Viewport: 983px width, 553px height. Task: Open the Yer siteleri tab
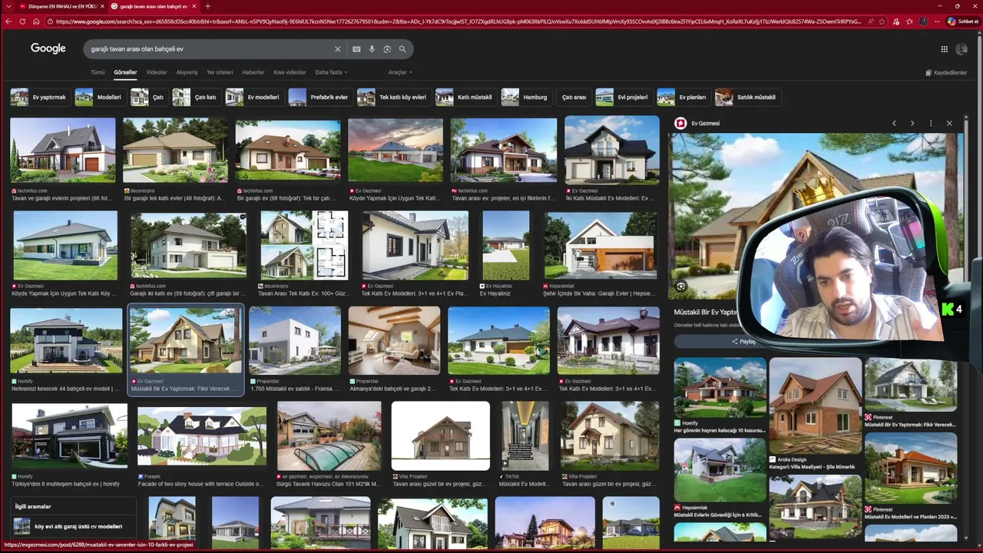click(x=220, y=72)
